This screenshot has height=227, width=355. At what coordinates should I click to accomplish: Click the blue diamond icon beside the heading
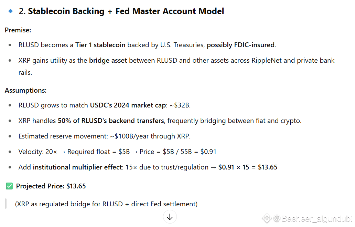(x=11, y=11)
